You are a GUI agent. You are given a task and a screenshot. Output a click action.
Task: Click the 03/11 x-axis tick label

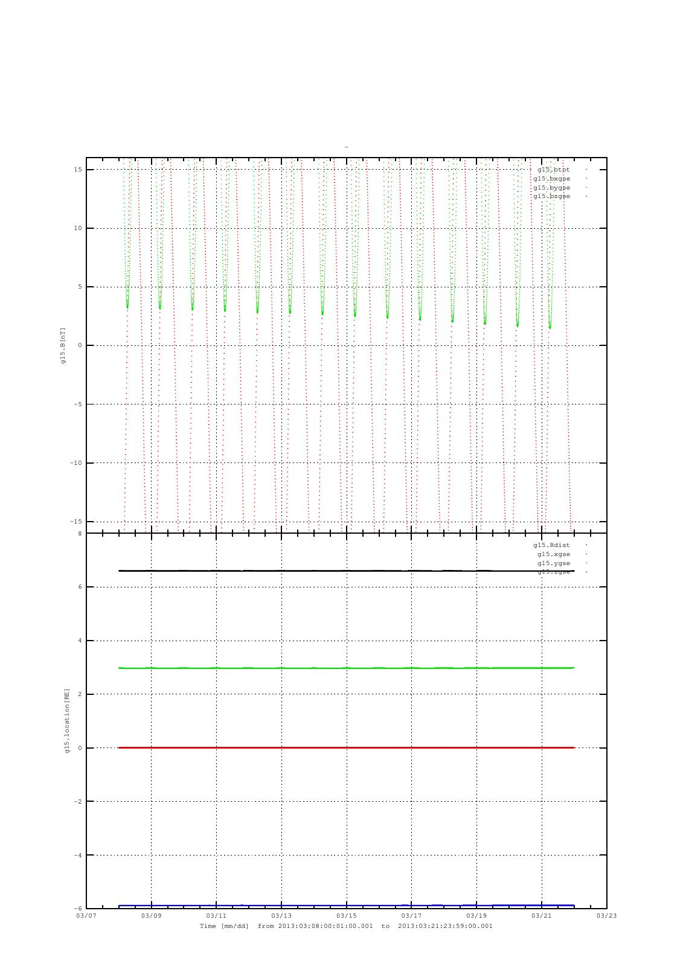tap(216, 916)
